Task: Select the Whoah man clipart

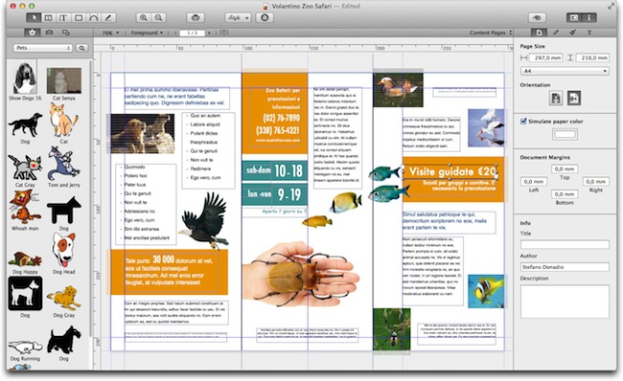Action: (25, 208)
